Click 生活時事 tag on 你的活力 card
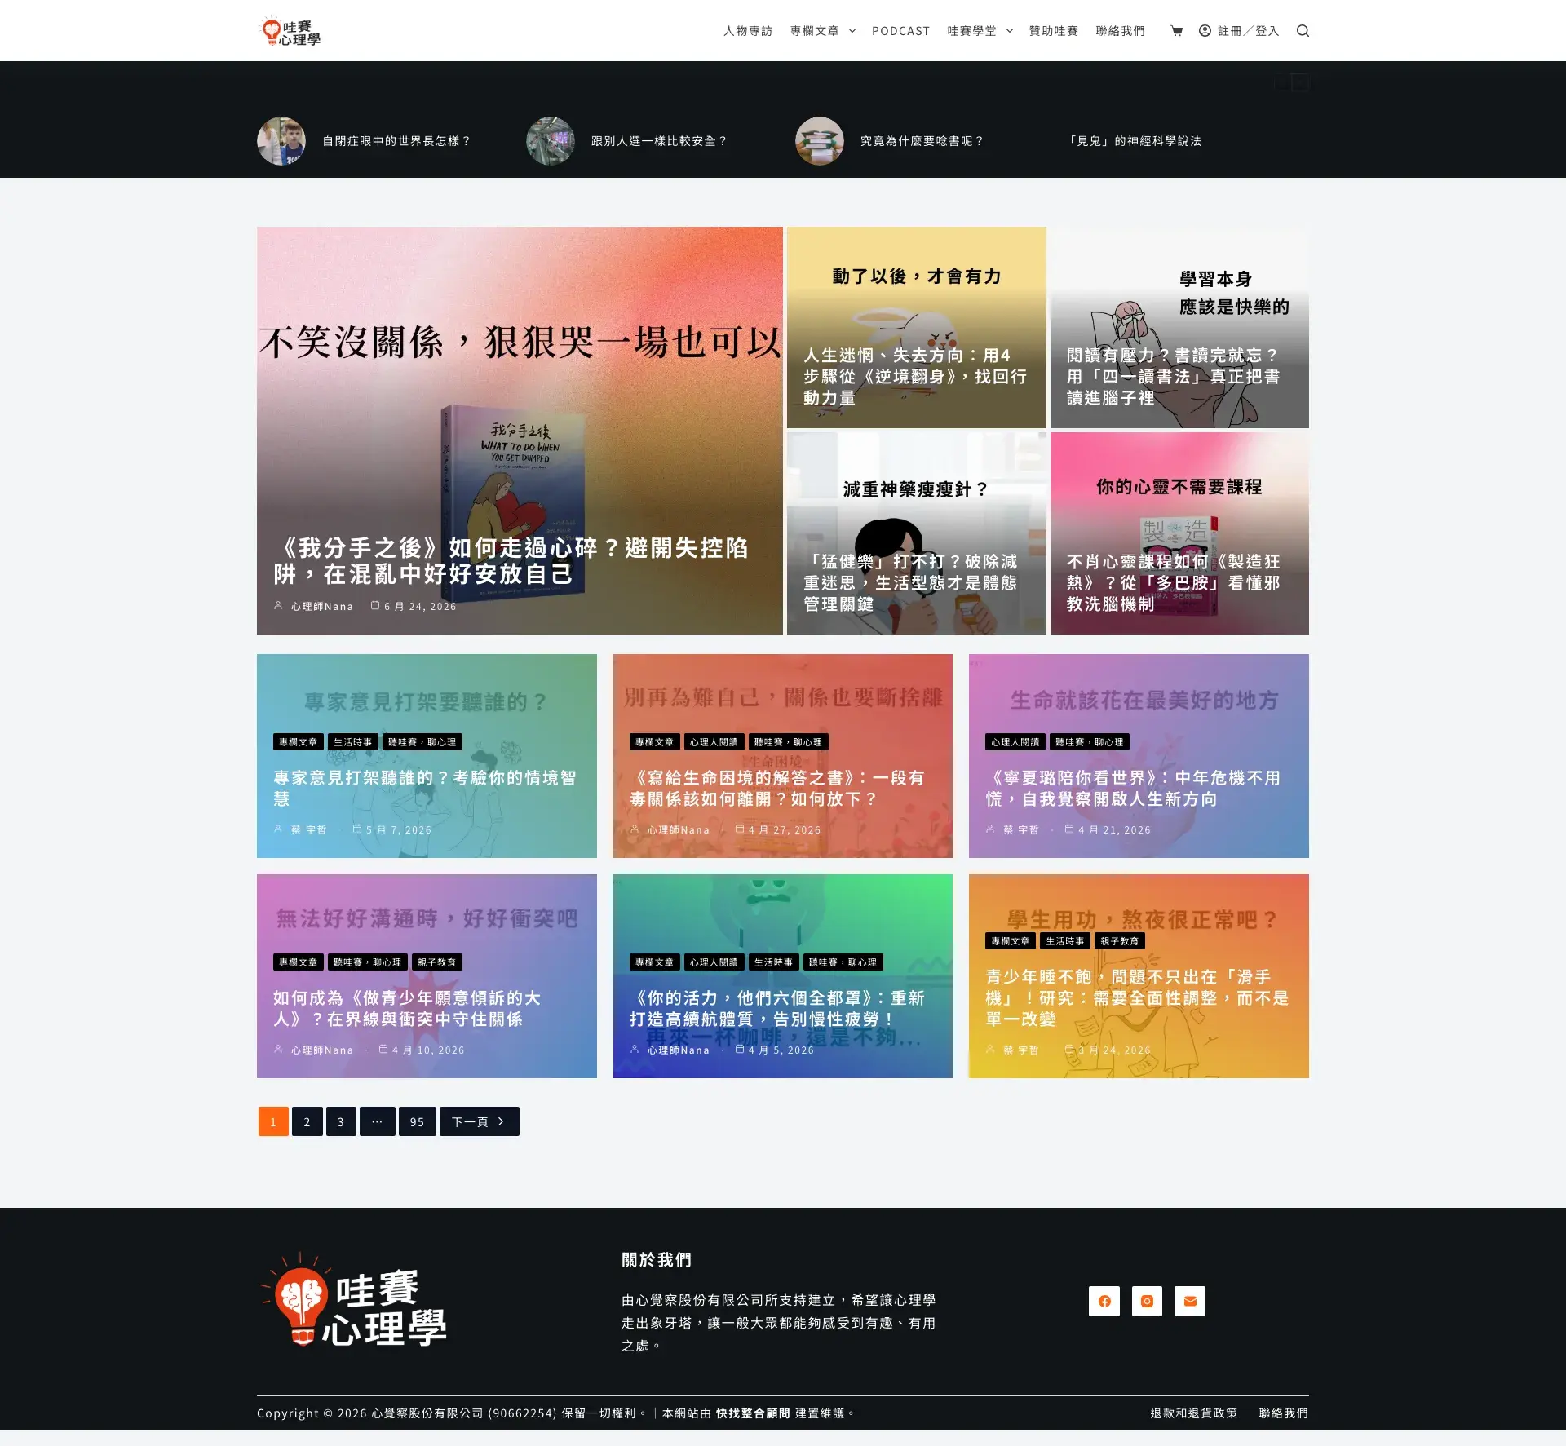Screen dimensions: 1566x1446 pos(773,962)
